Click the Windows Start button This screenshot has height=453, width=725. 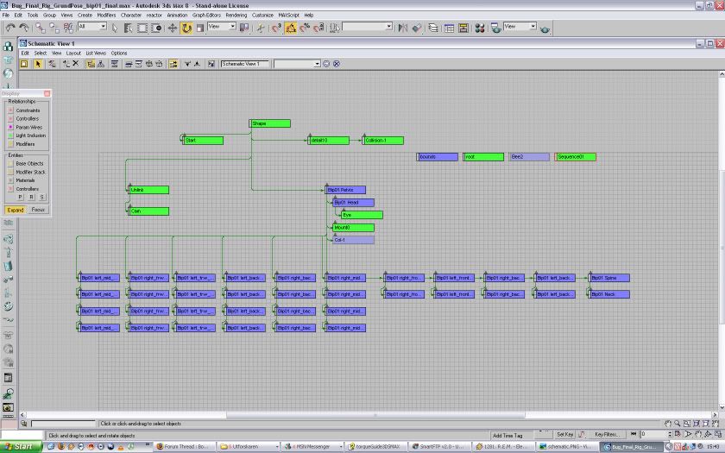click(x=19, y=447)
